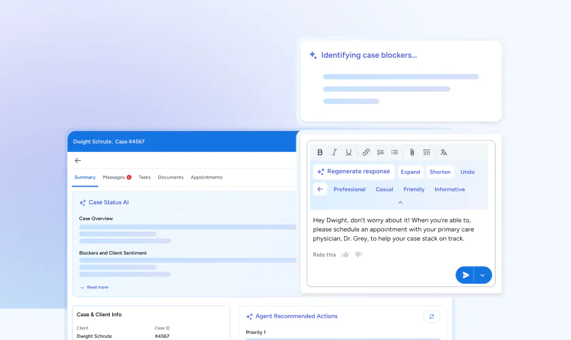571x340 pixels.
Task: Click the Regenerate response button
Action: coord(353,172)
